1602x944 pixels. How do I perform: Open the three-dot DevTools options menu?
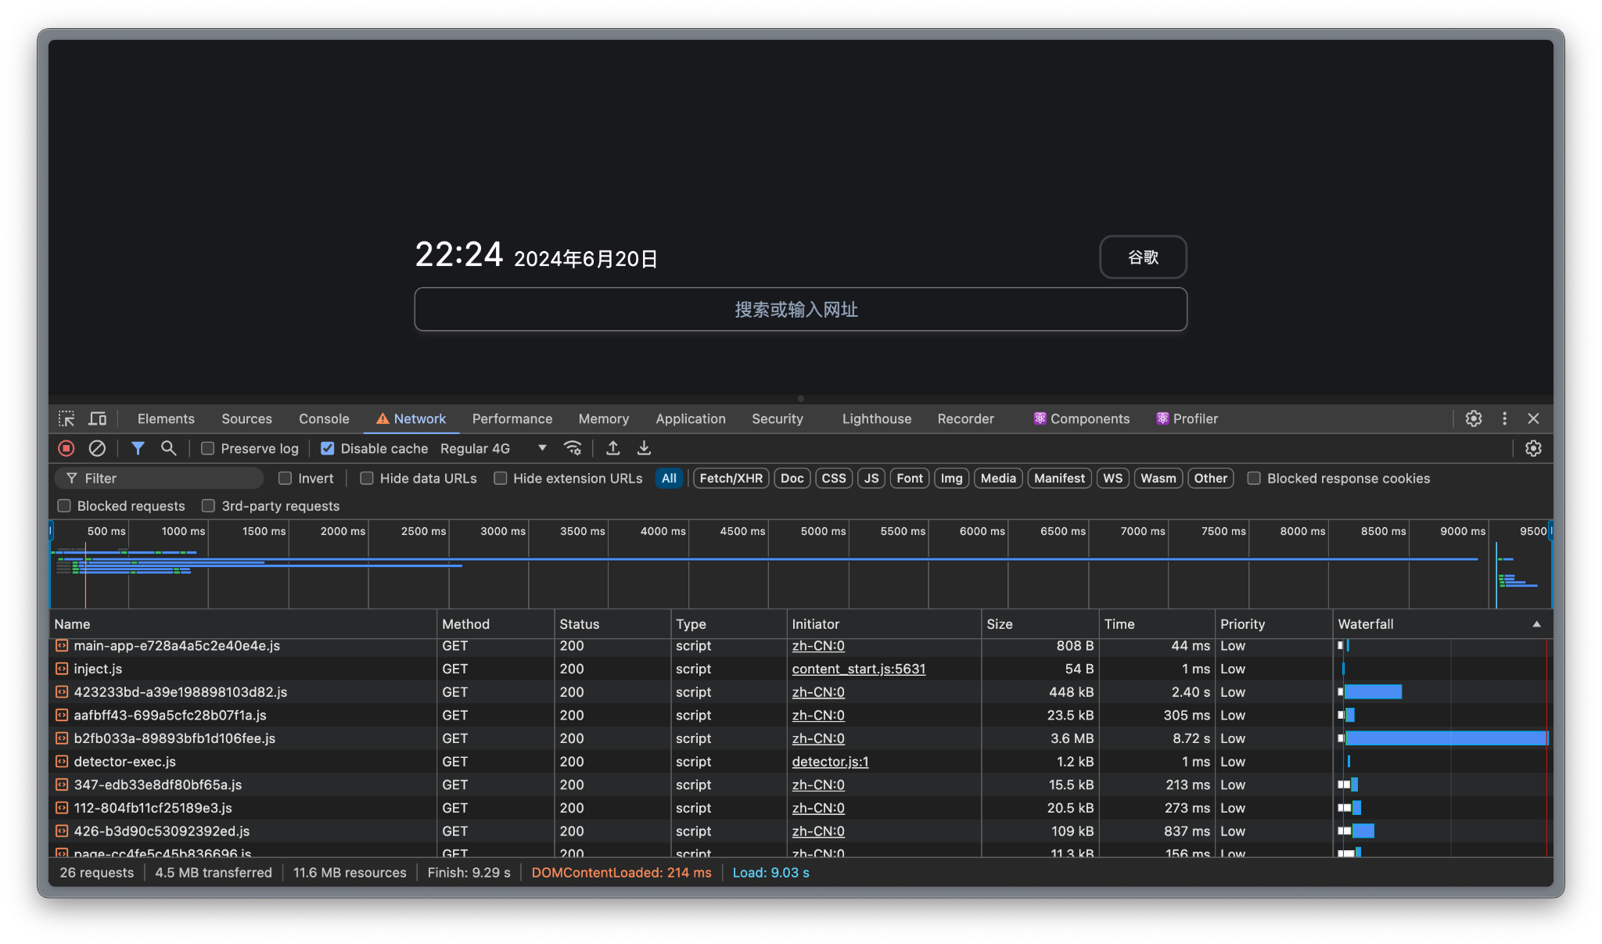(x=1503, y=418)
